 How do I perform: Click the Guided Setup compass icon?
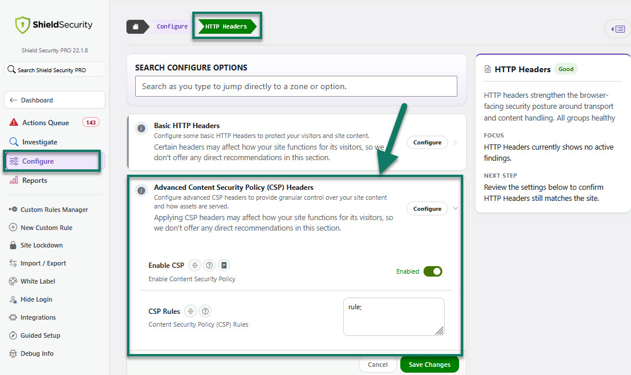13,335
